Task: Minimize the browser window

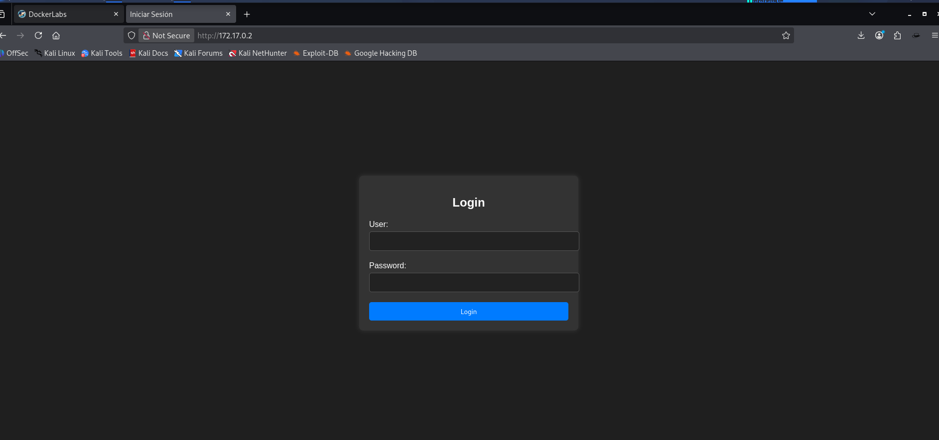Action: [910, 14]
